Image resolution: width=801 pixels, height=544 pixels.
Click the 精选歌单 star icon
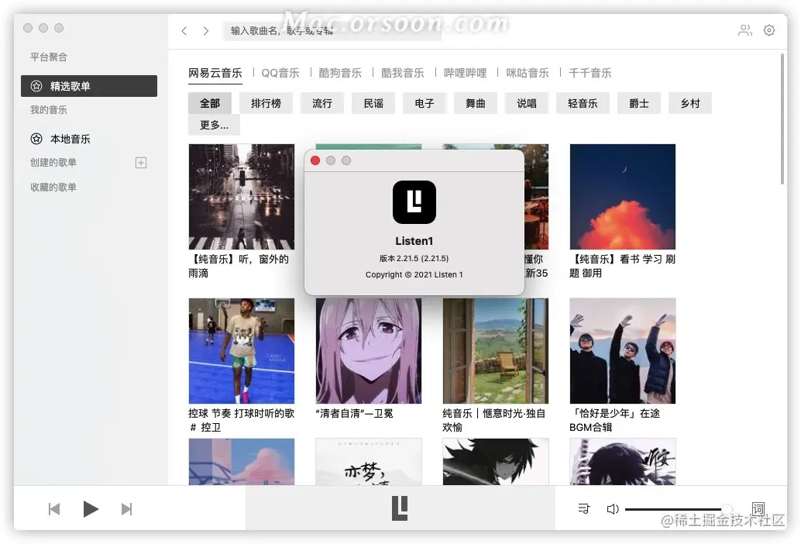[x=36, y=86]
